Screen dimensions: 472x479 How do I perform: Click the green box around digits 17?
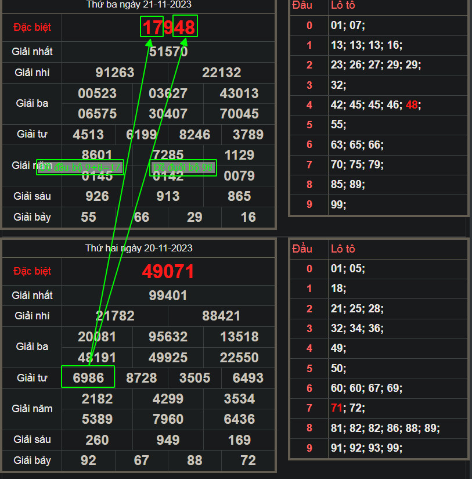coord(152,27)
